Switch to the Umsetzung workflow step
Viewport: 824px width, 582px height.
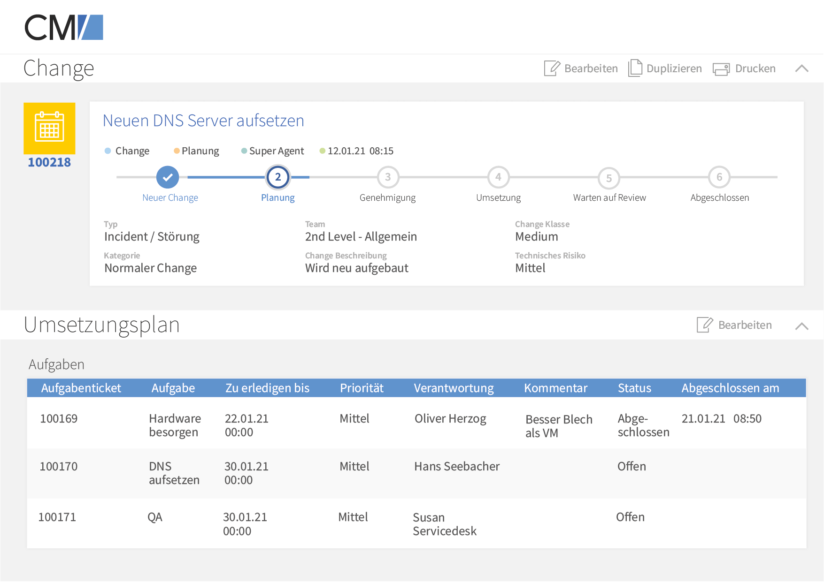click(x=498, y=177)
